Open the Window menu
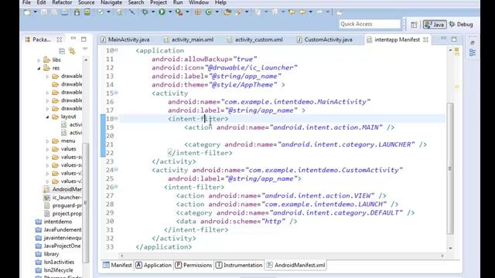Image resolution: width=495 pixels, height=278 pixels. tap(199, 2)
